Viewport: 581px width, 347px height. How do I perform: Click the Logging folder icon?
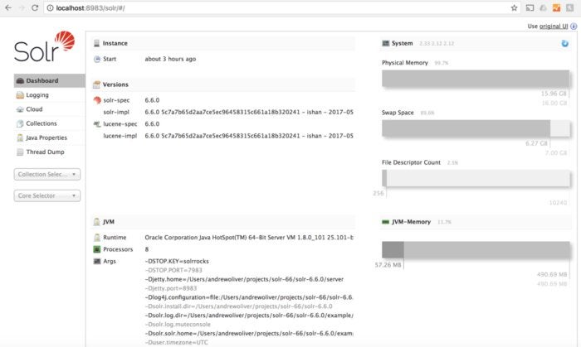[20, 95]
